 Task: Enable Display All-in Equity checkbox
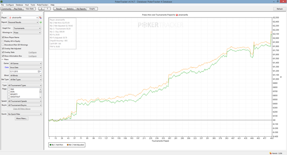click(3, 41)
